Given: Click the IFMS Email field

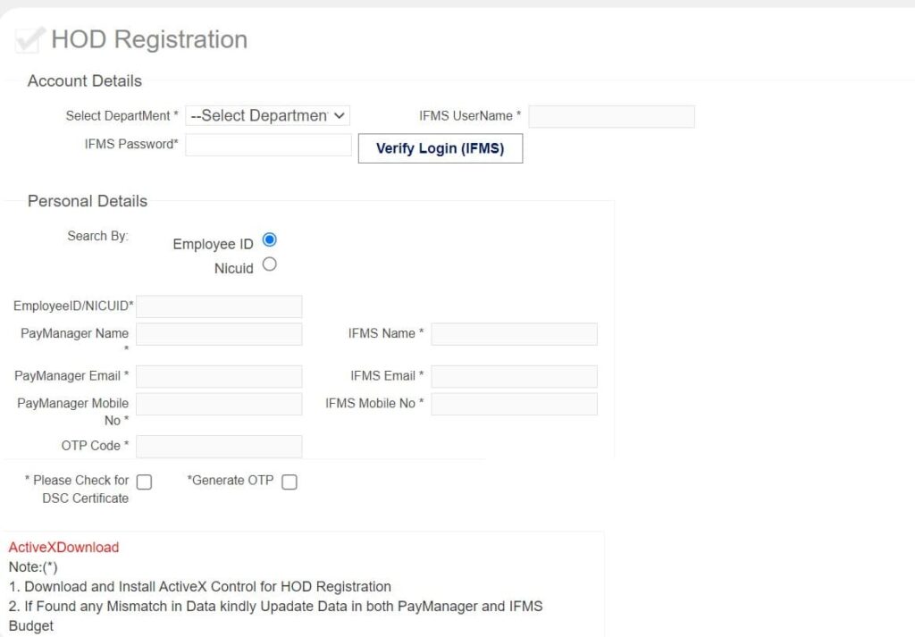Looking at the screenshot, I should coord(514,376).
